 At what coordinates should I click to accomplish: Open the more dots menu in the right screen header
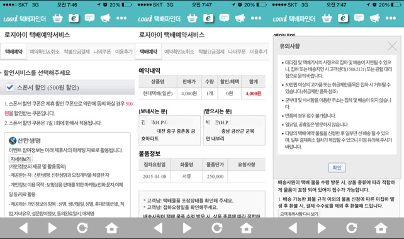pyautogui.click(x=391, y=18)
